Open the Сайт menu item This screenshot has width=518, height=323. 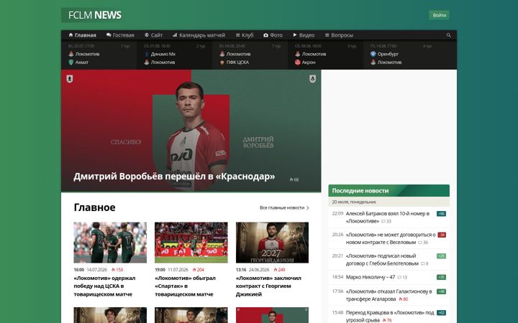(154, 35)
